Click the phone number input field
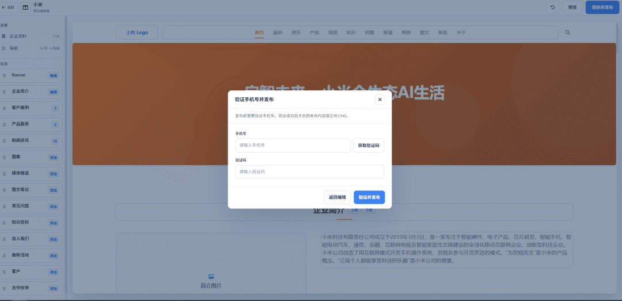622x301 pixels. pos(293,146)
